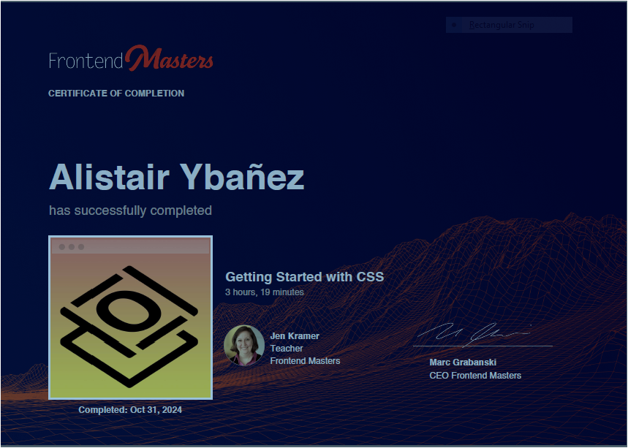
Task: Click the 'Completed: Oct 31, 2024' date
Action: coord(130,410)
